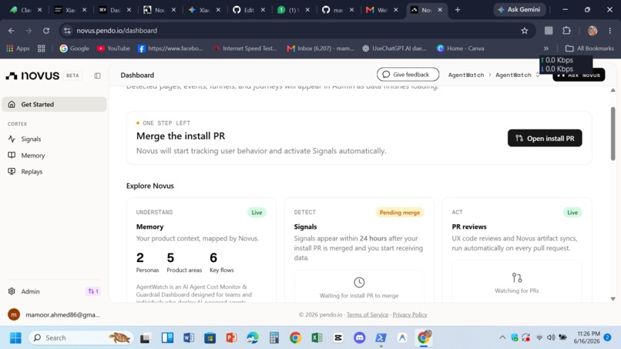621x349 pixels.
Task: Open the Windows Start menu
Action: (x=15, y=338)
